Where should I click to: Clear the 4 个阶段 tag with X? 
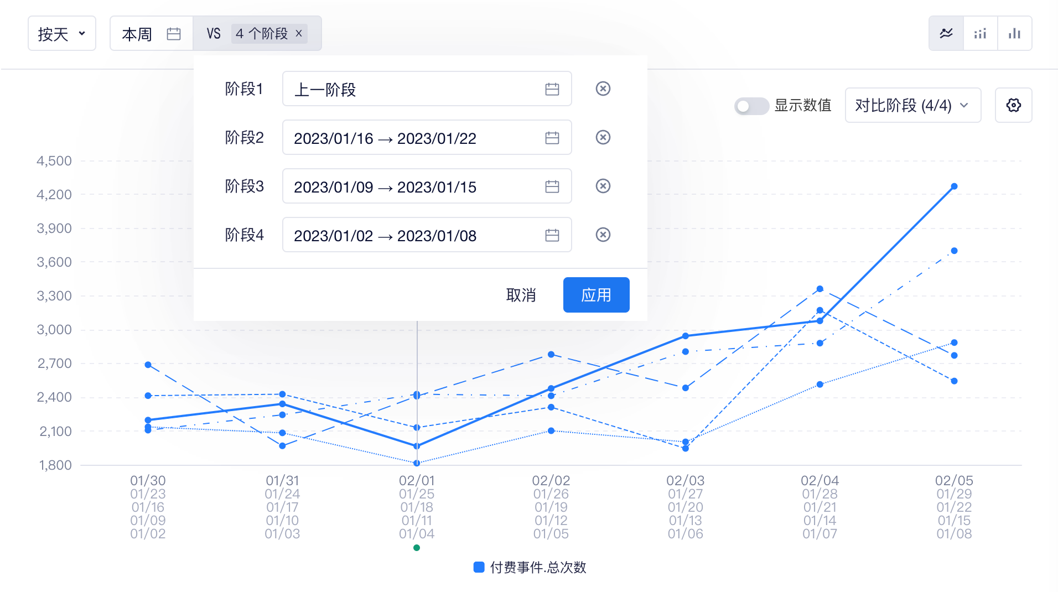(299, 33)
